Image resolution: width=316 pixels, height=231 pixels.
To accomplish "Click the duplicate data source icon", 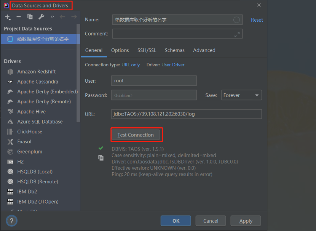I will tap(30, 17).
